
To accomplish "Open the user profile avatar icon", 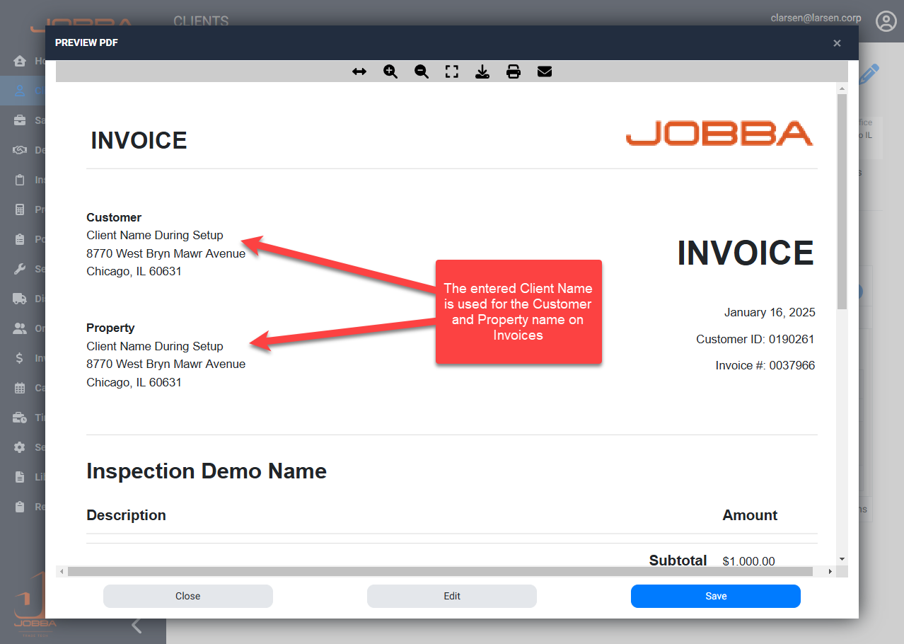I will (886, 21).
